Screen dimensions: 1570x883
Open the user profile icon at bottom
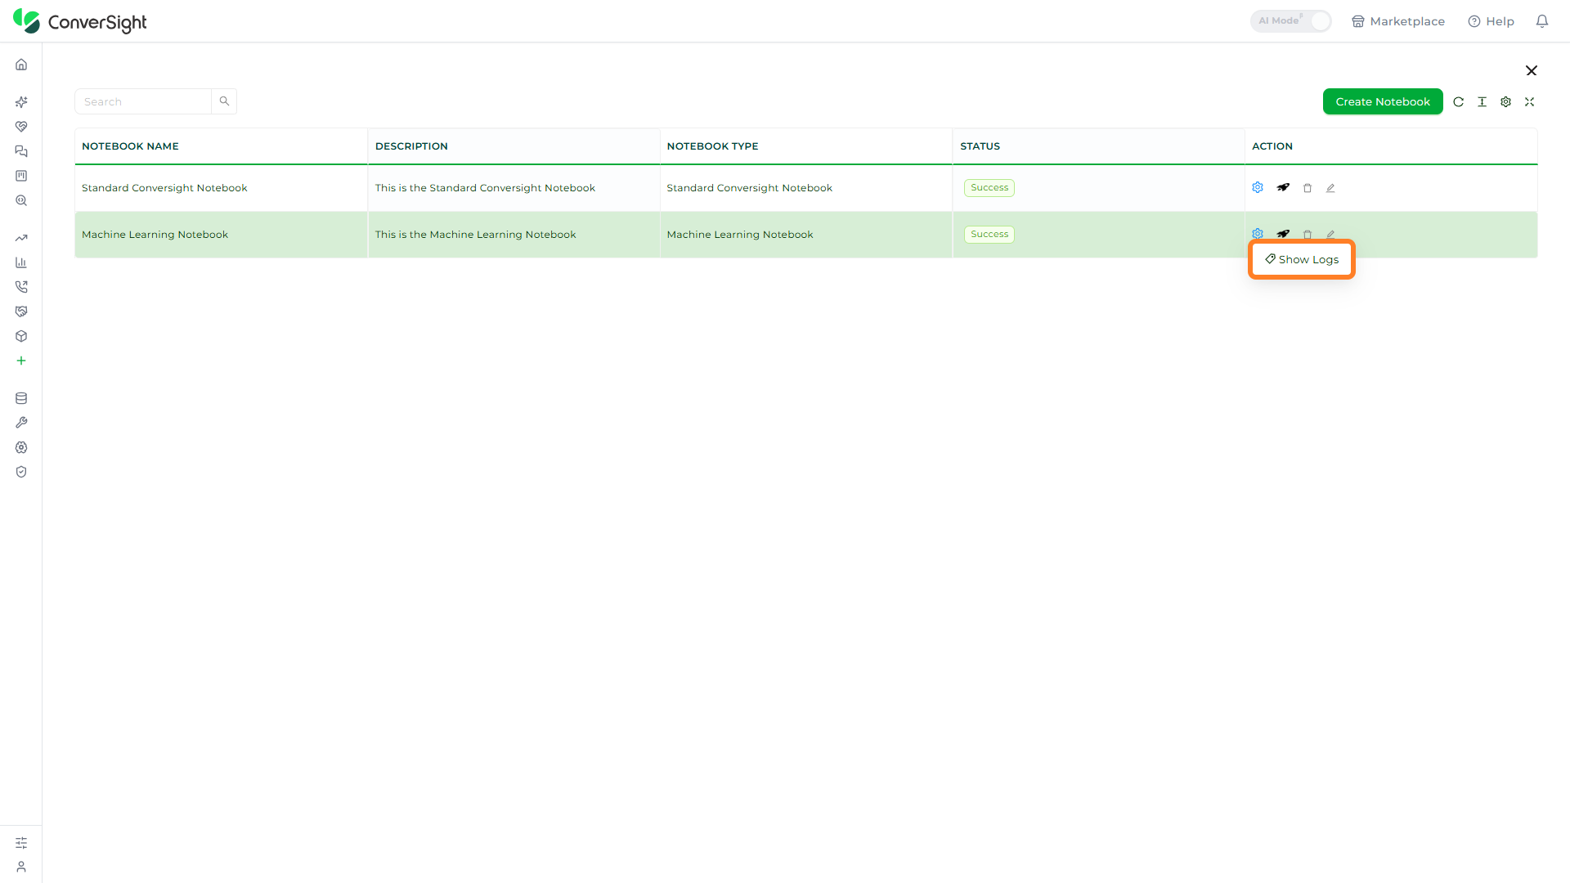pyautogui.click(x=21, y=867)
